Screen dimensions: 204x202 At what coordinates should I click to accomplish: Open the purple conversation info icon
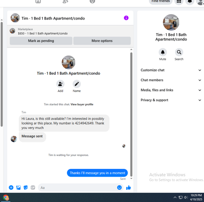click(126, 18)
